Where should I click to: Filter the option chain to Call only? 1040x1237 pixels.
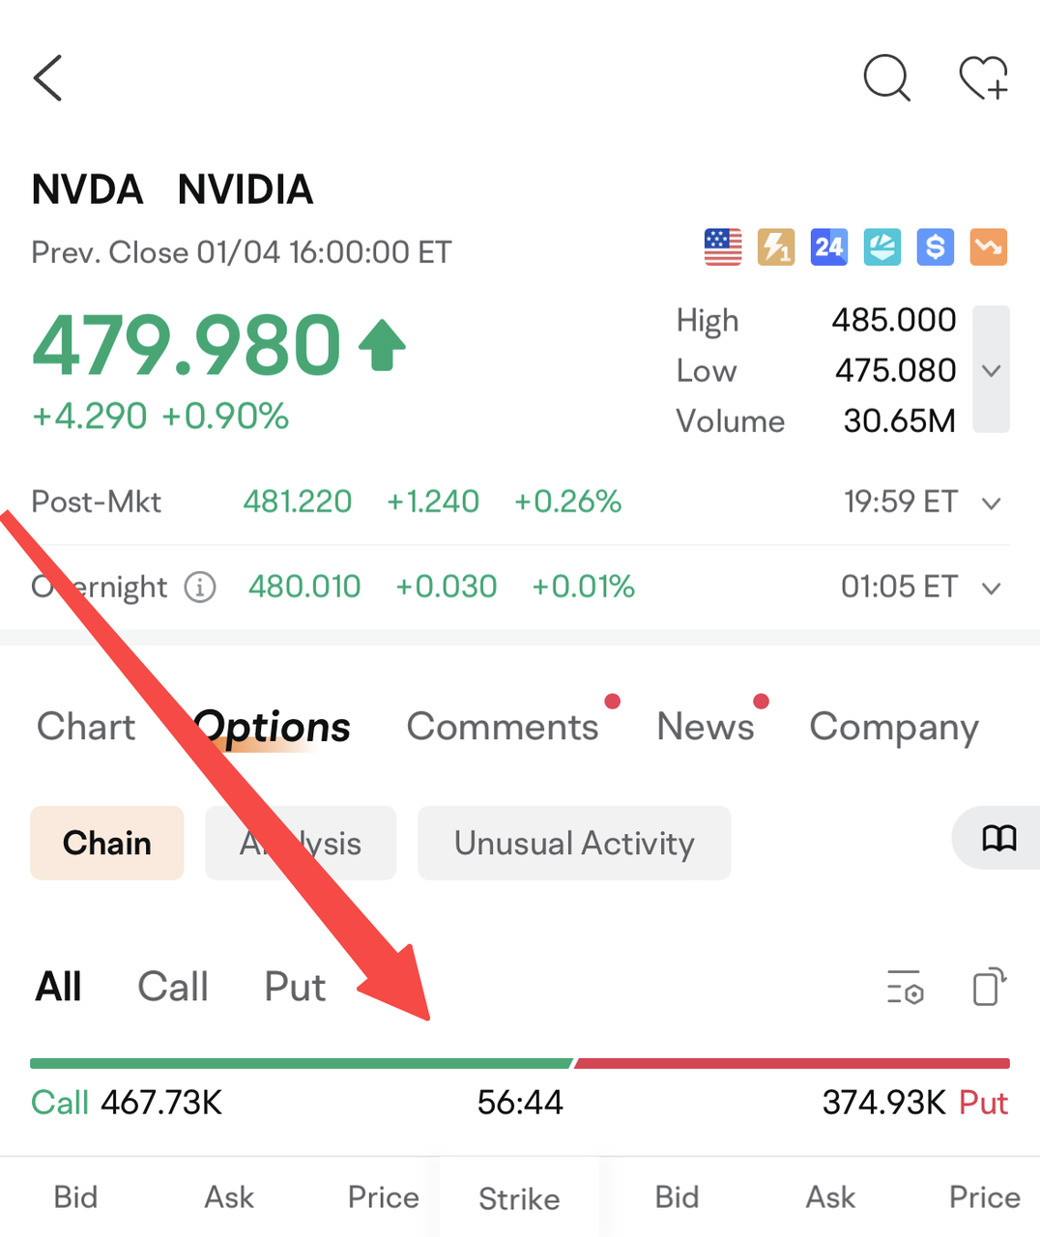coord(173,988)
